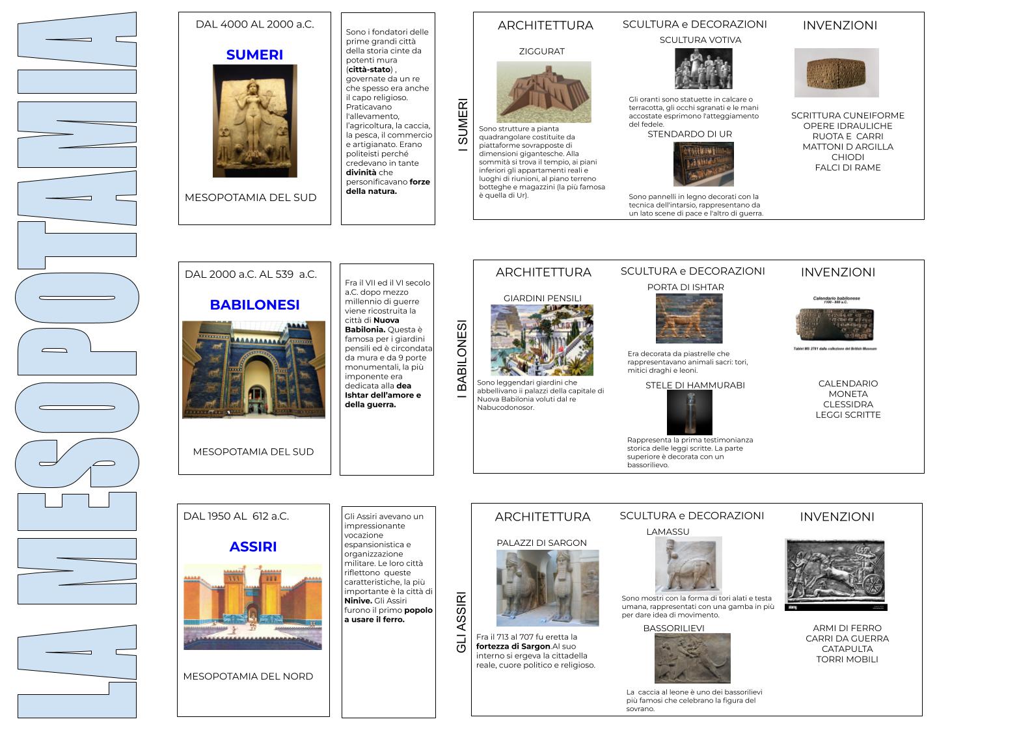Click the BABILONESI blue heading
1032x730 pixels.
point(254,304)
